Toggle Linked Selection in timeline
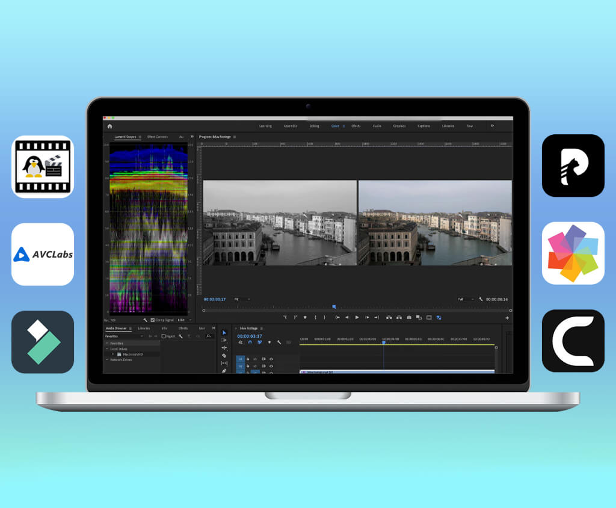 pos(260,342)
